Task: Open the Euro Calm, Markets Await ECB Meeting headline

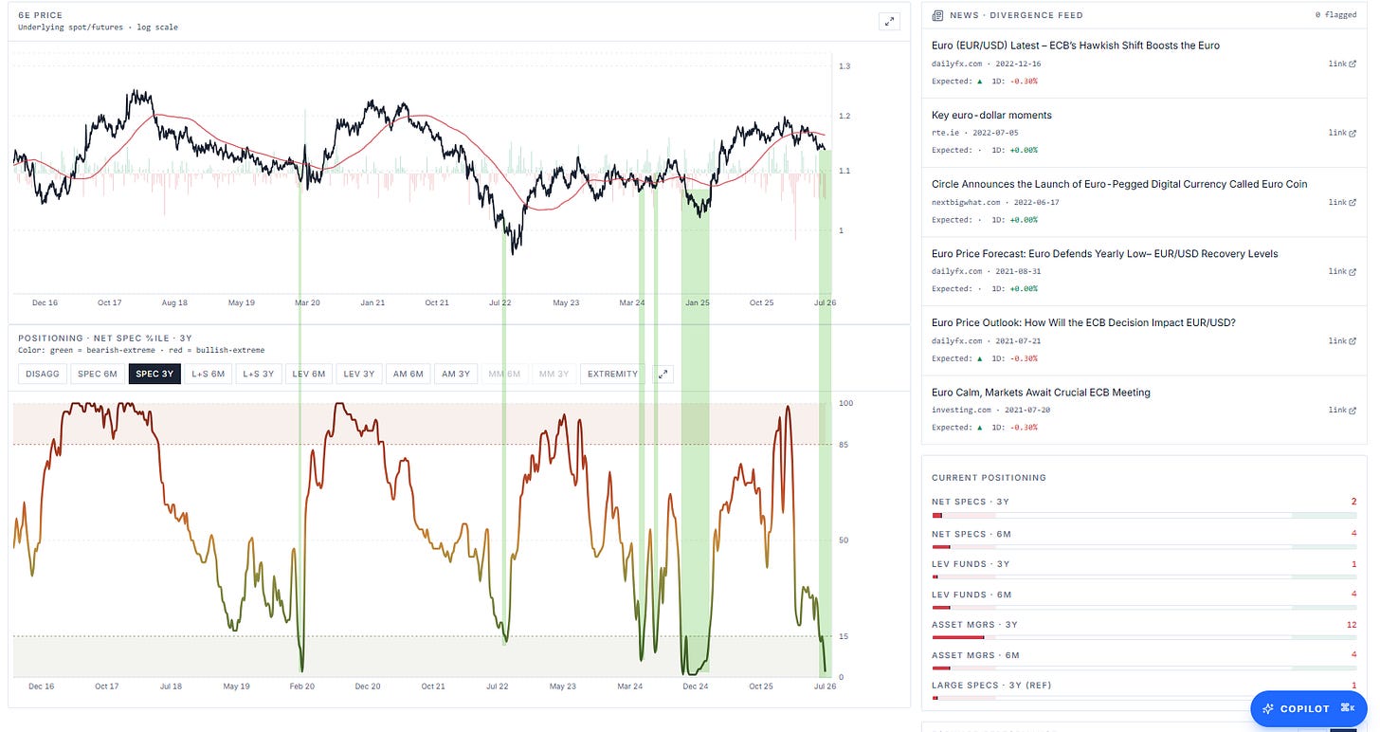Action: [1041, 392]
